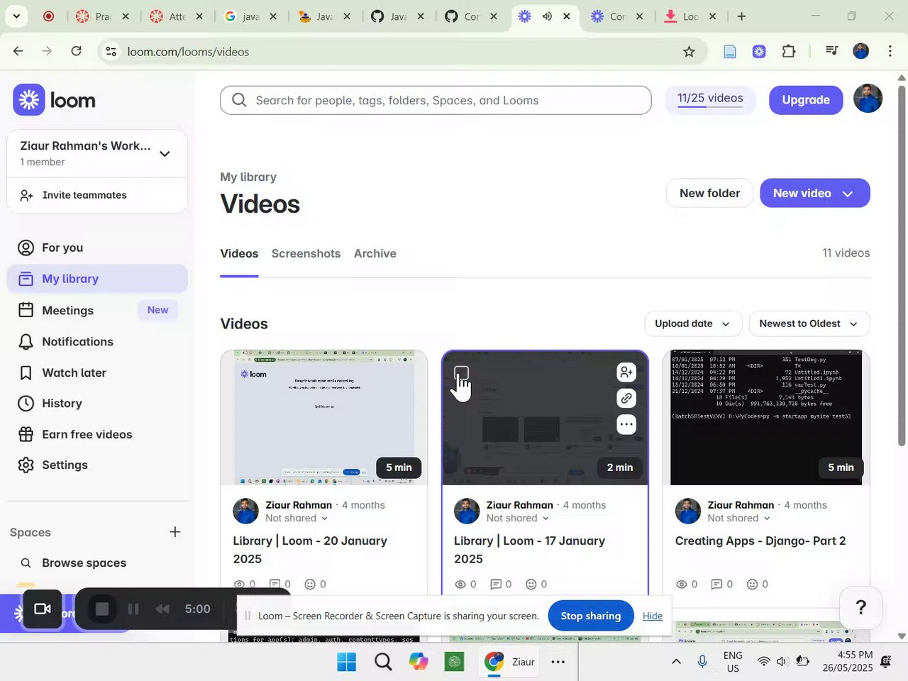Expand Not shared on the 17 January video

[518, 519]
